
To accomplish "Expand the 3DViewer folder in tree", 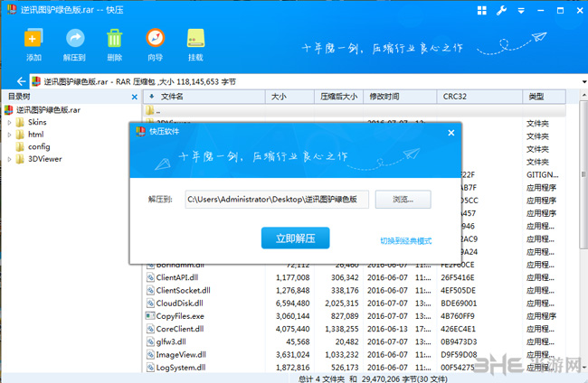I will tap(9, 159).
